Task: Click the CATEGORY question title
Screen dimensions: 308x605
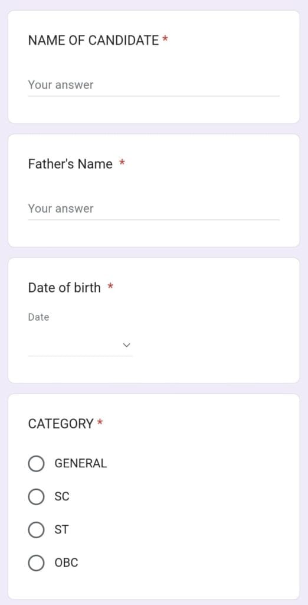Action: [x=61, y=424]
